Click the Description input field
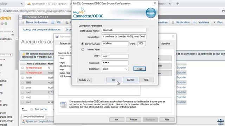This screenshot has width=225, height=126. (124, 36)
